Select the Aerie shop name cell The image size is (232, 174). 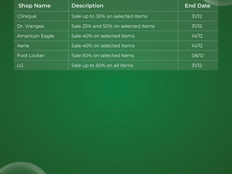23,46
